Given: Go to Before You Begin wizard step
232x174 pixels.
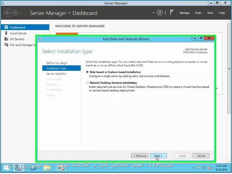Looking at the screenshot, I should (x=57, y=63).
